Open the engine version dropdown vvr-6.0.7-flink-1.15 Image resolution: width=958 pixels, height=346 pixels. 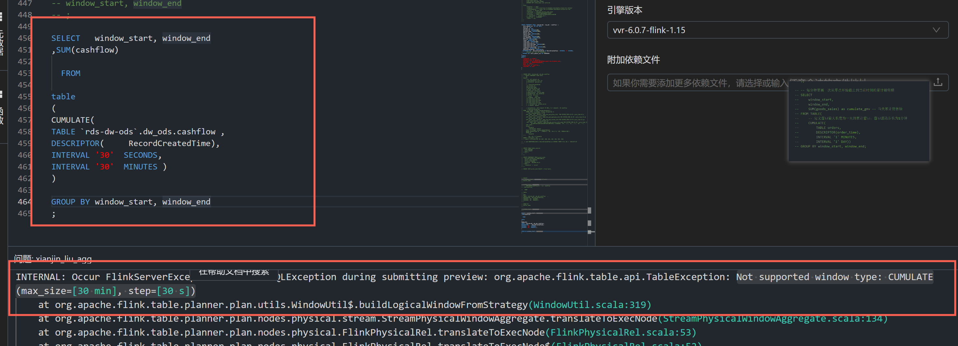pos(777,30)
